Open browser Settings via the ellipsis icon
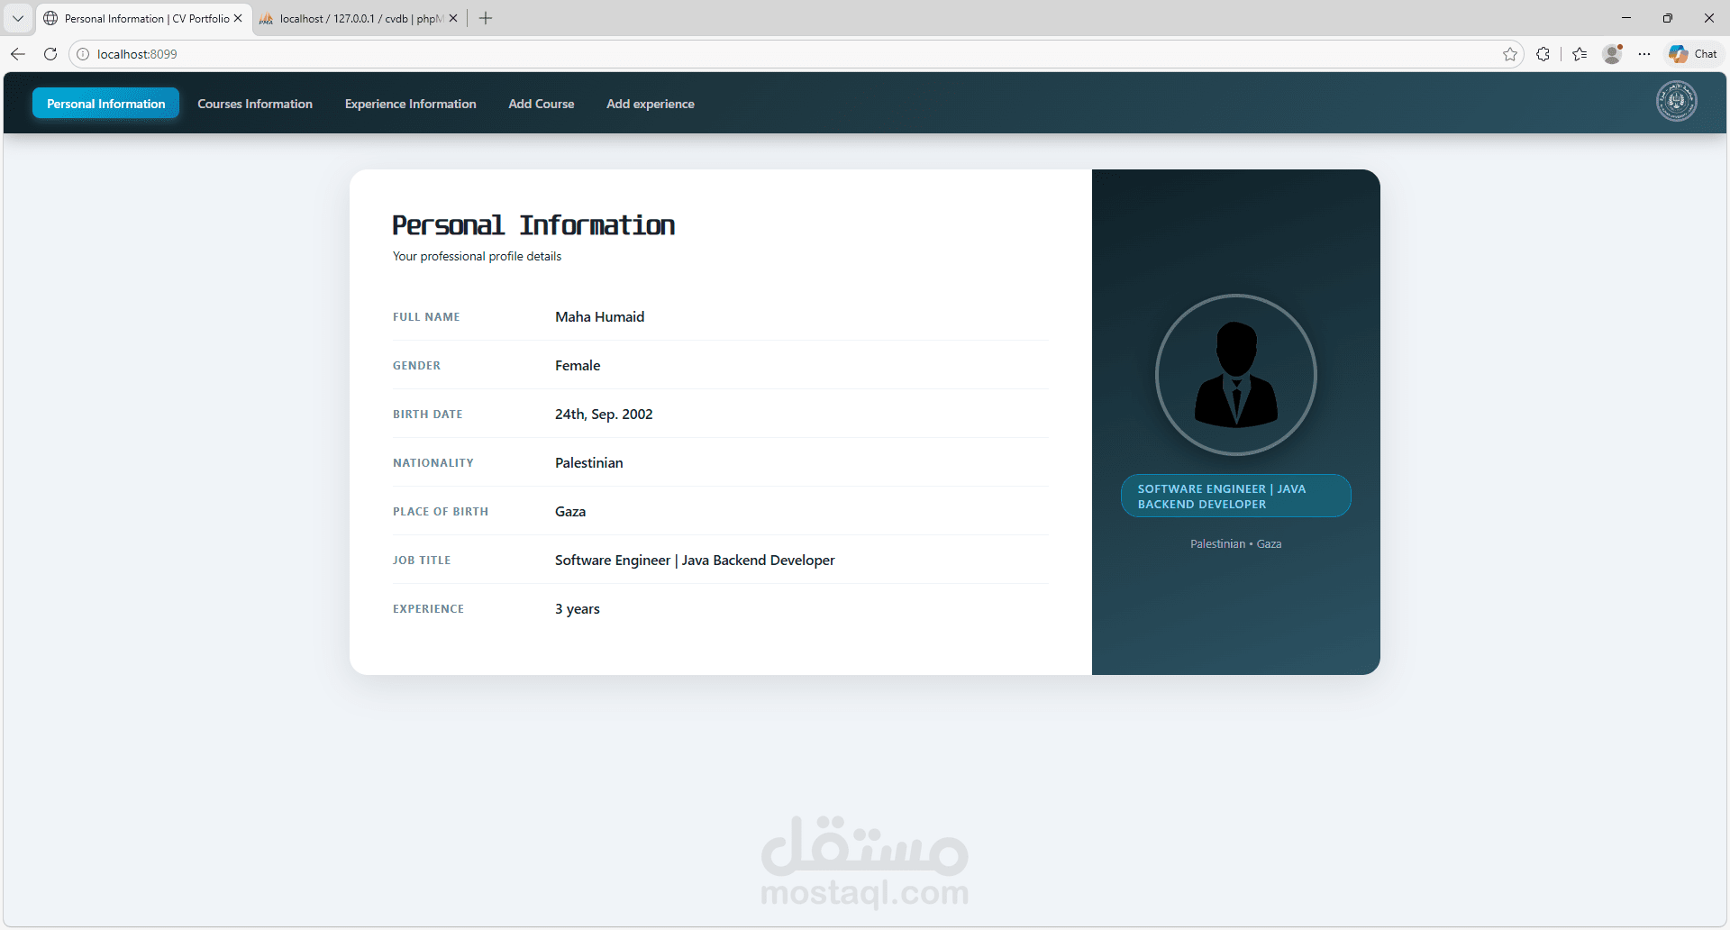This screenshot has height=930, width=1730. [x=1644, y=54]
